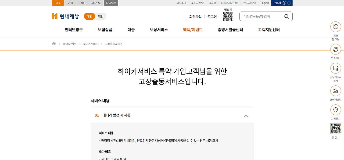Open the 보상서비스 menu
Image resolution: width=344 pixels, height=160 pixels.
(x=159, y=30)
